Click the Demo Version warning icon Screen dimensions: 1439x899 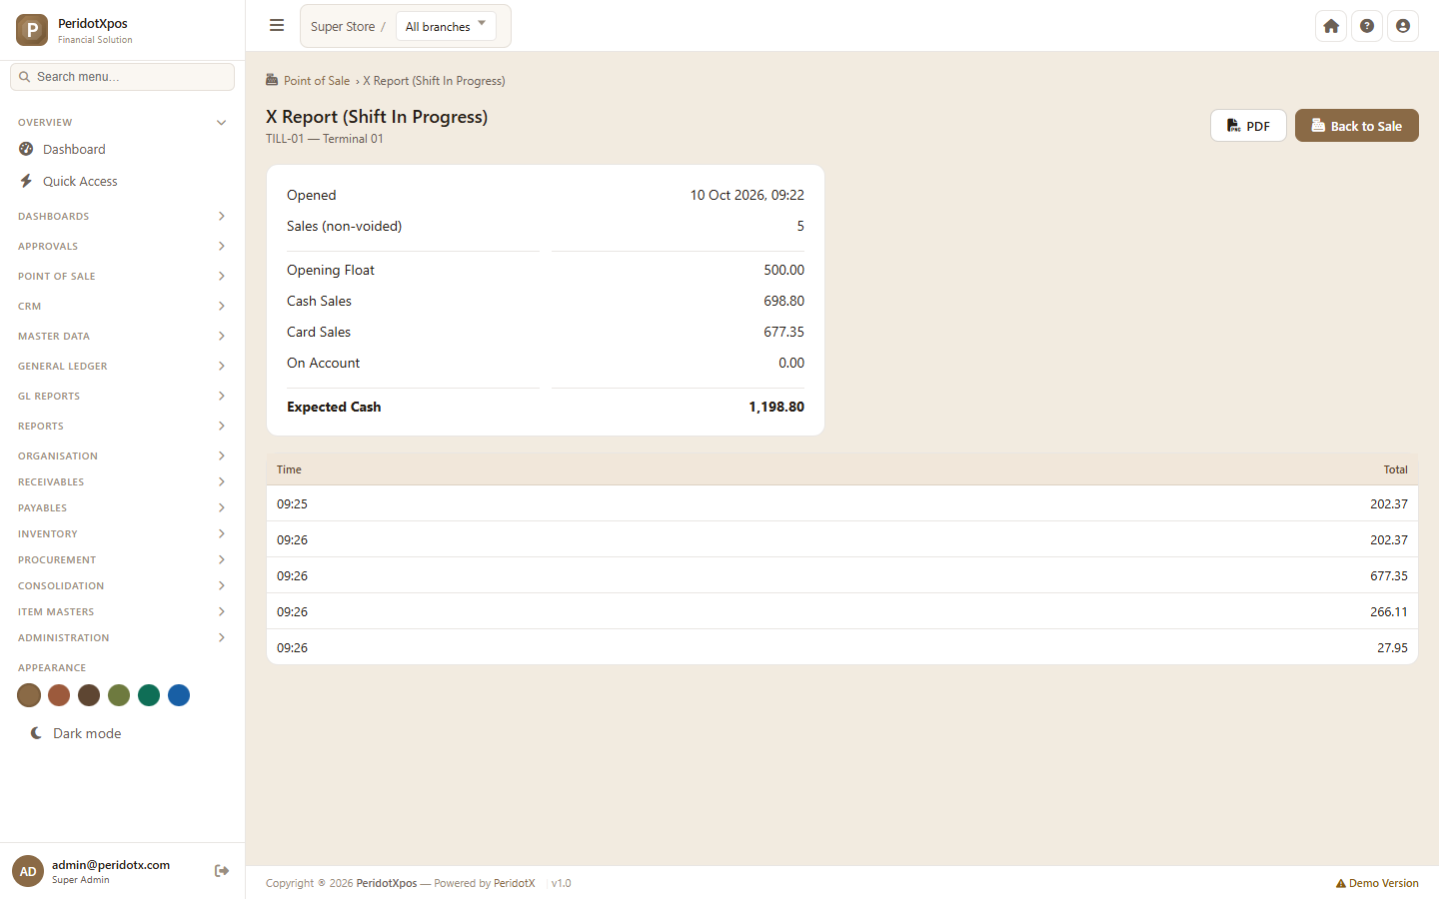(x=1340, y=883)
